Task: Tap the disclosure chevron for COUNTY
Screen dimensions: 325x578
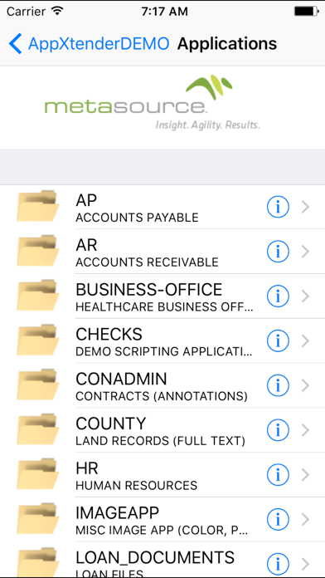Action: pyautogui.click(x=305, y=430)
